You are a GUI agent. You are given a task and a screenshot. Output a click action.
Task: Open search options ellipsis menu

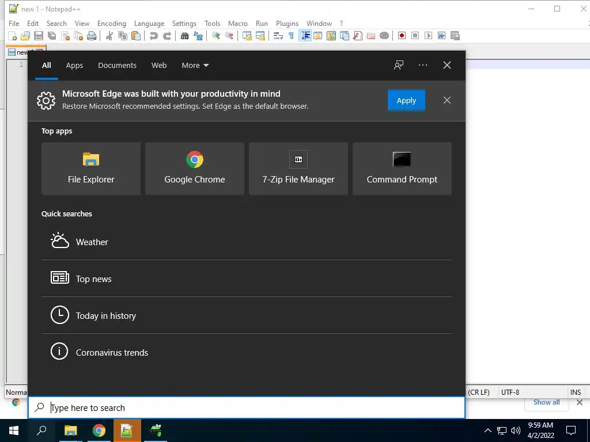422,65
